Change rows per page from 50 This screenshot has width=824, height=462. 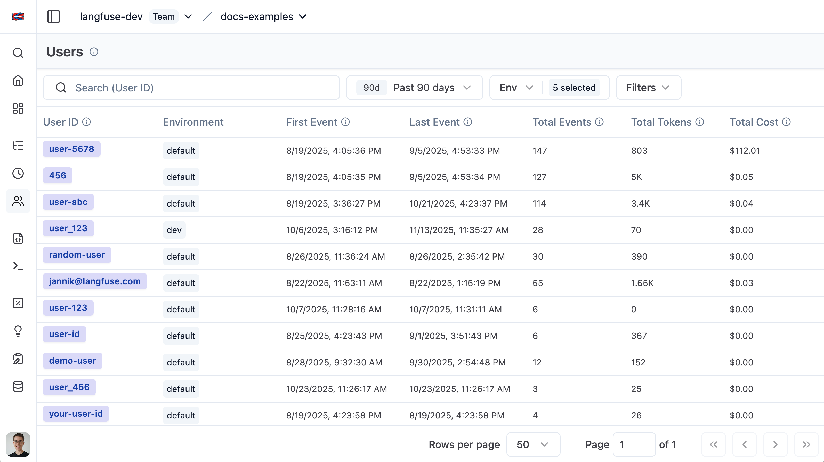533,444
